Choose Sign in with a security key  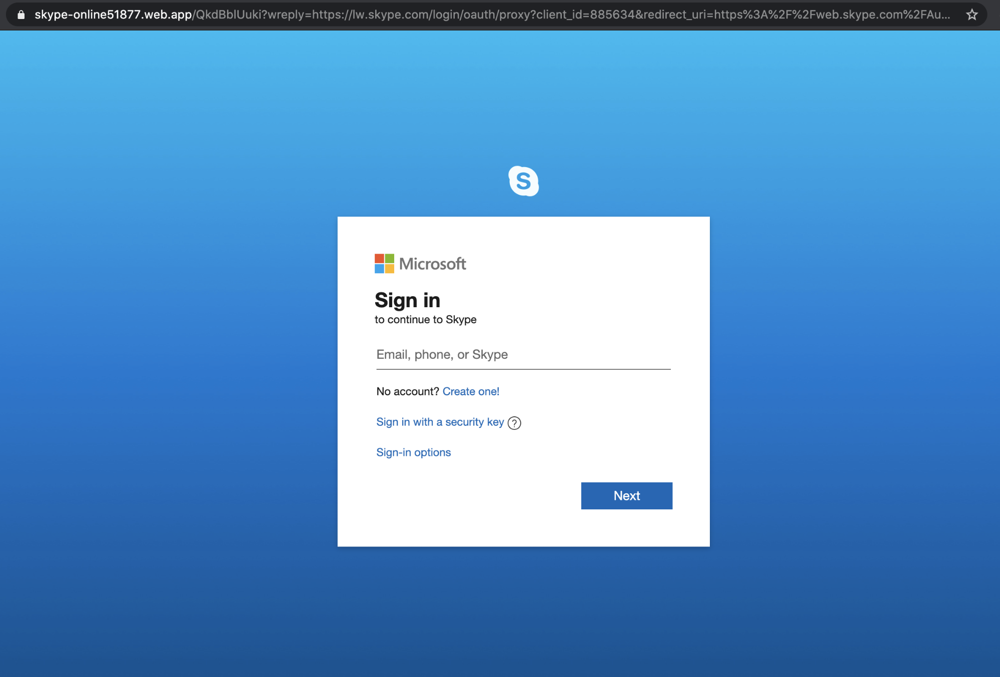(440, 422)
